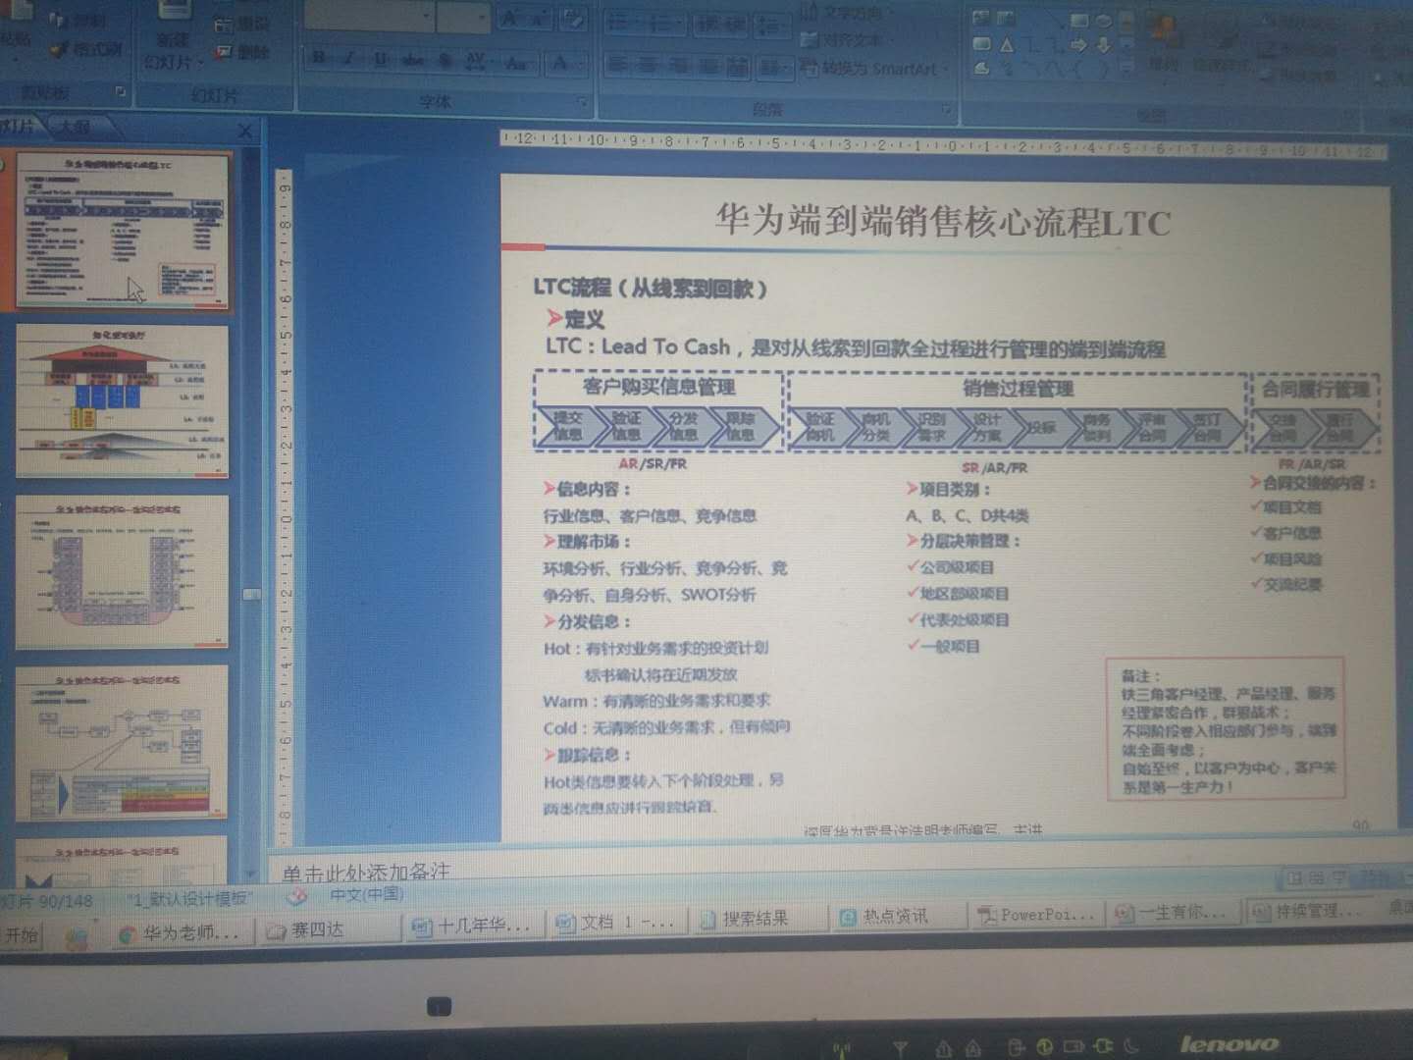The width and height of the screenshot is (1413, 1060).
Task: Toggle bullet list formatting
Action: pyautogui.click(x=619, y=22)
